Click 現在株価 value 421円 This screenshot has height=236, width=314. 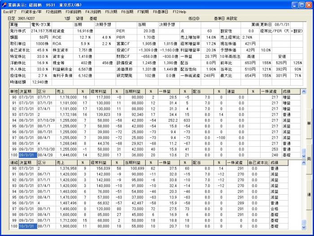coord(250,44)
